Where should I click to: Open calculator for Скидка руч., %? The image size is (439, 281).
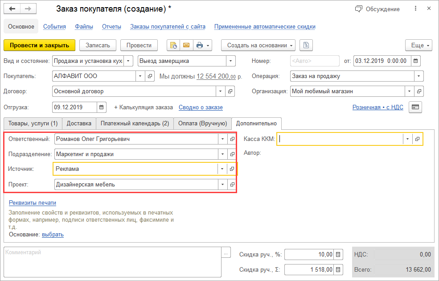point(338,254)
